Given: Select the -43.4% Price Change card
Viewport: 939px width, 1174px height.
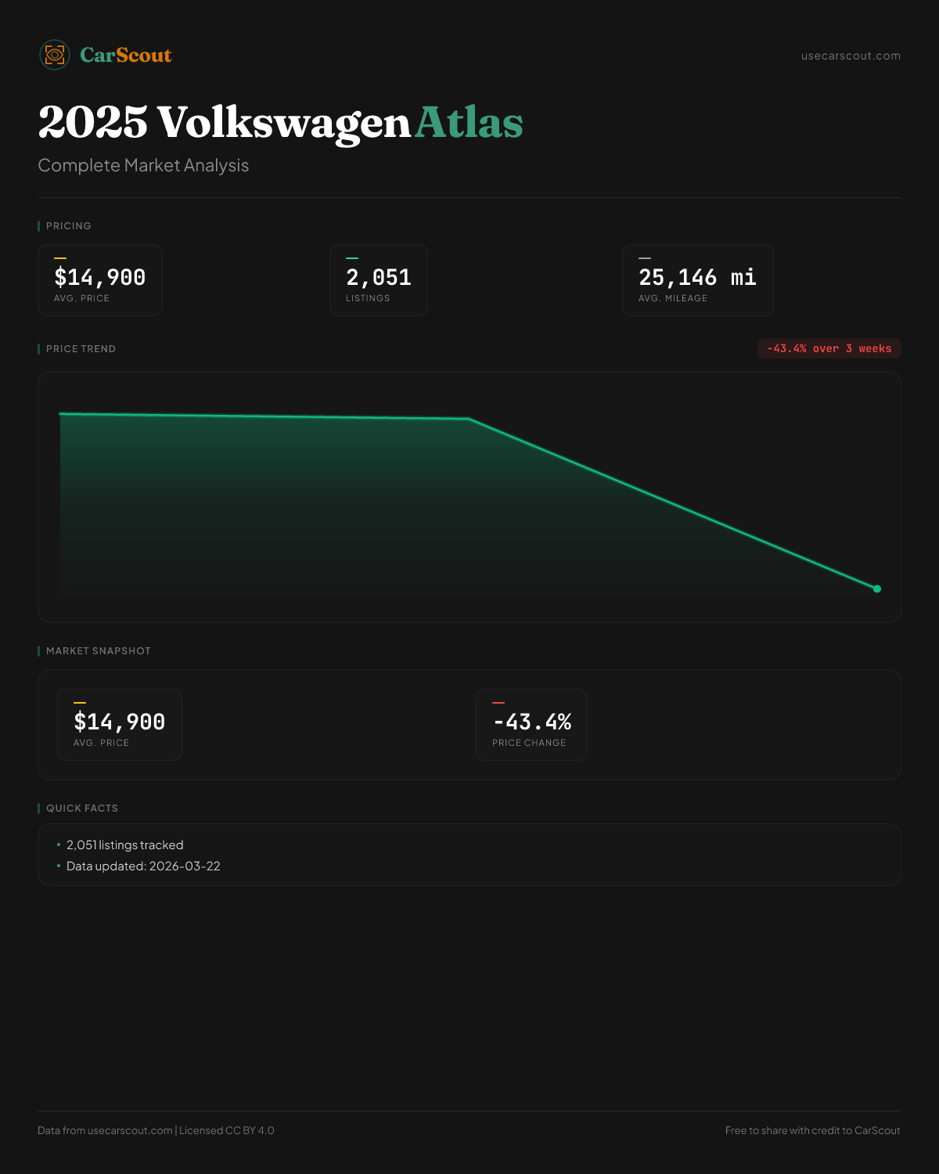Looking at the screenshot, I should click(x=531, y=725).
